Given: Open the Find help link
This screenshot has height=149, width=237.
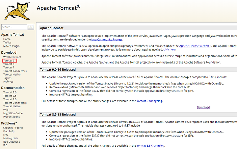Looking at the screenshot, I should (9, 131).
